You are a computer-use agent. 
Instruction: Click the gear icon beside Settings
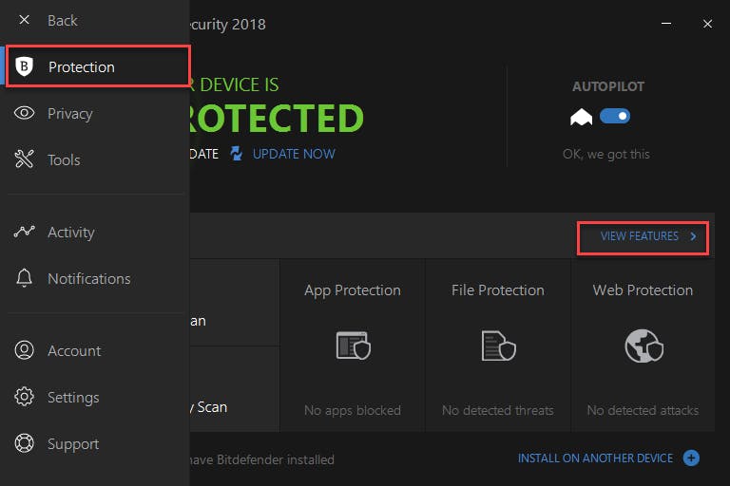[24, 397]
